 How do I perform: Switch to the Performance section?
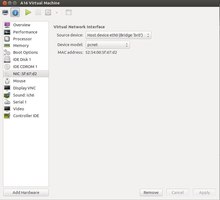(x=25, y=32)
